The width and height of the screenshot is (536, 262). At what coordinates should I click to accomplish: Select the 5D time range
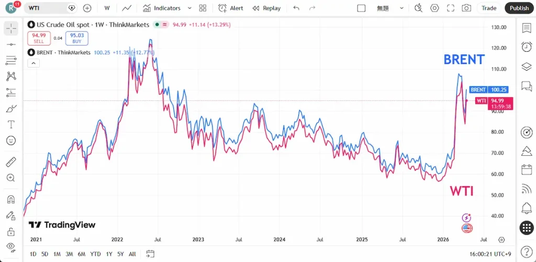(x=45, y=254)
